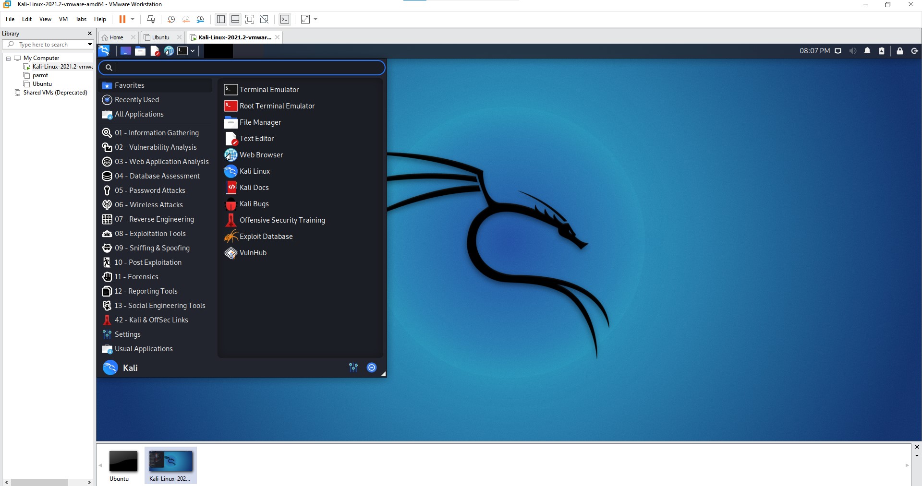922x486 pixels.
Task: Click the Show Desktop icon in Kali panel
Action: pos(126,51)
